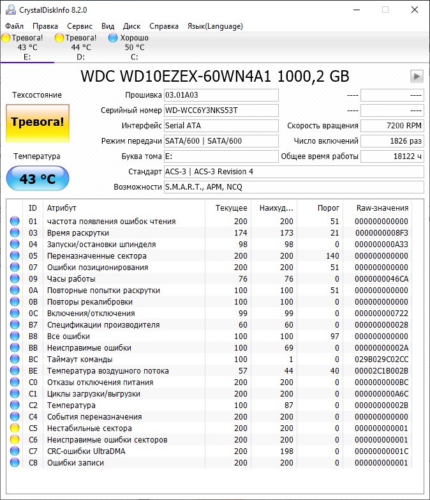Select disk C: tab marked Хорошо
The width and height of the screenshot is (430, 500).
pyautogui.click(x=134, y=47)
